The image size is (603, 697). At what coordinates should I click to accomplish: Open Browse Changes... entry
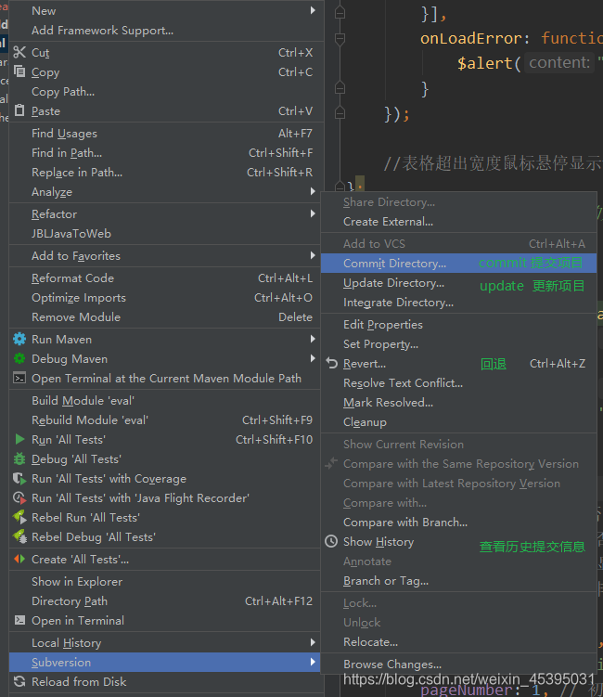tap(458, 665)
